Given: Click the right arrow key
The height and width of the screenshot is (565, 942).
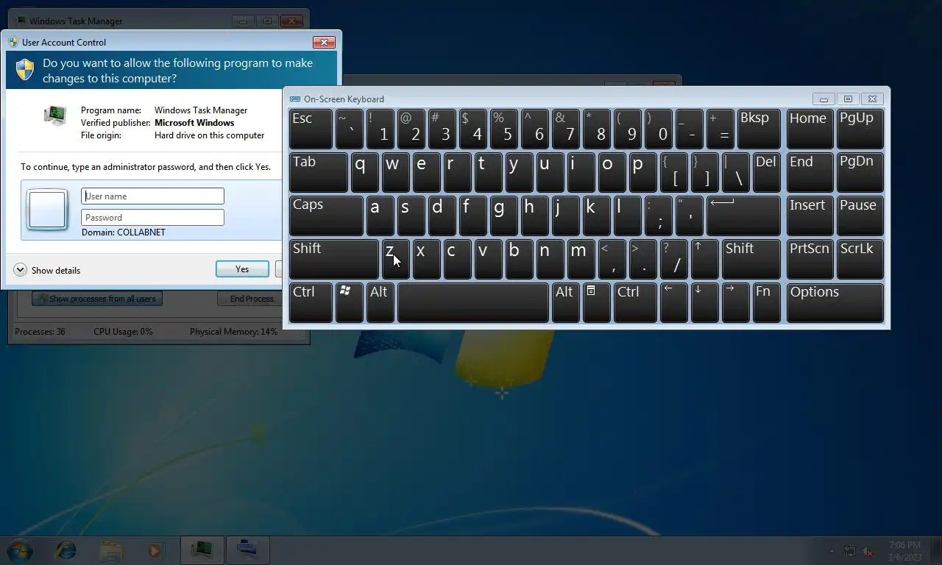Looking at the screenshot, I should [x=735, y=302].
